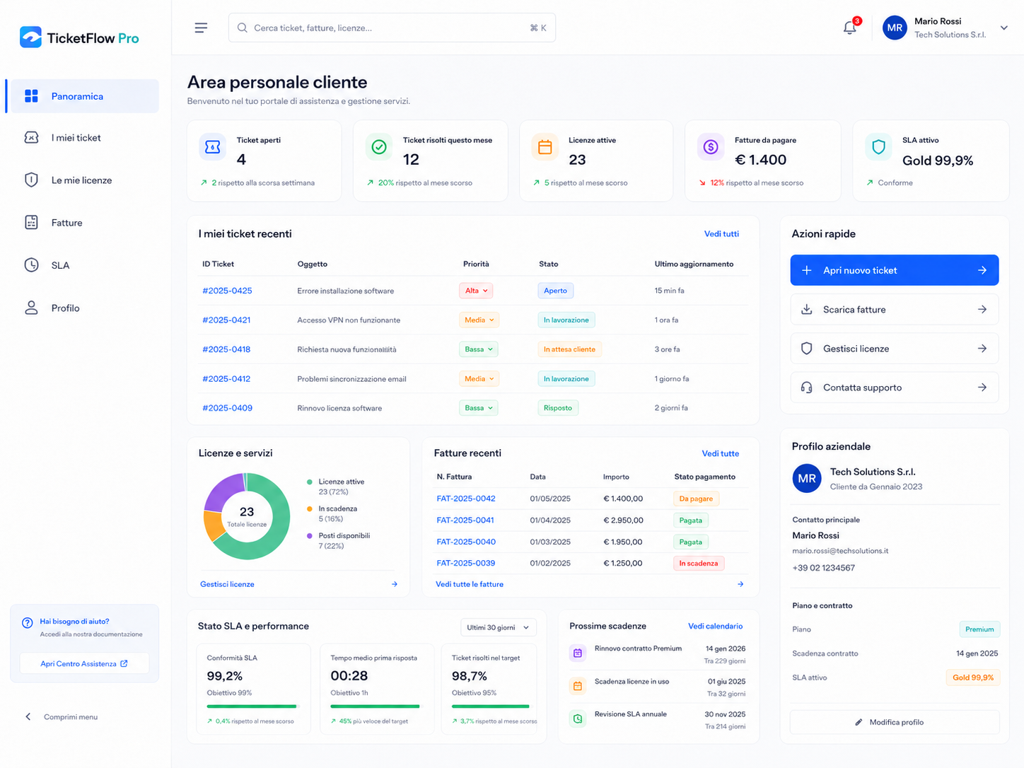Expand the Mario Rossi account menu chevron
Image resolution: width=1024 pixels, height=768 pixels.
[1003, 28]
